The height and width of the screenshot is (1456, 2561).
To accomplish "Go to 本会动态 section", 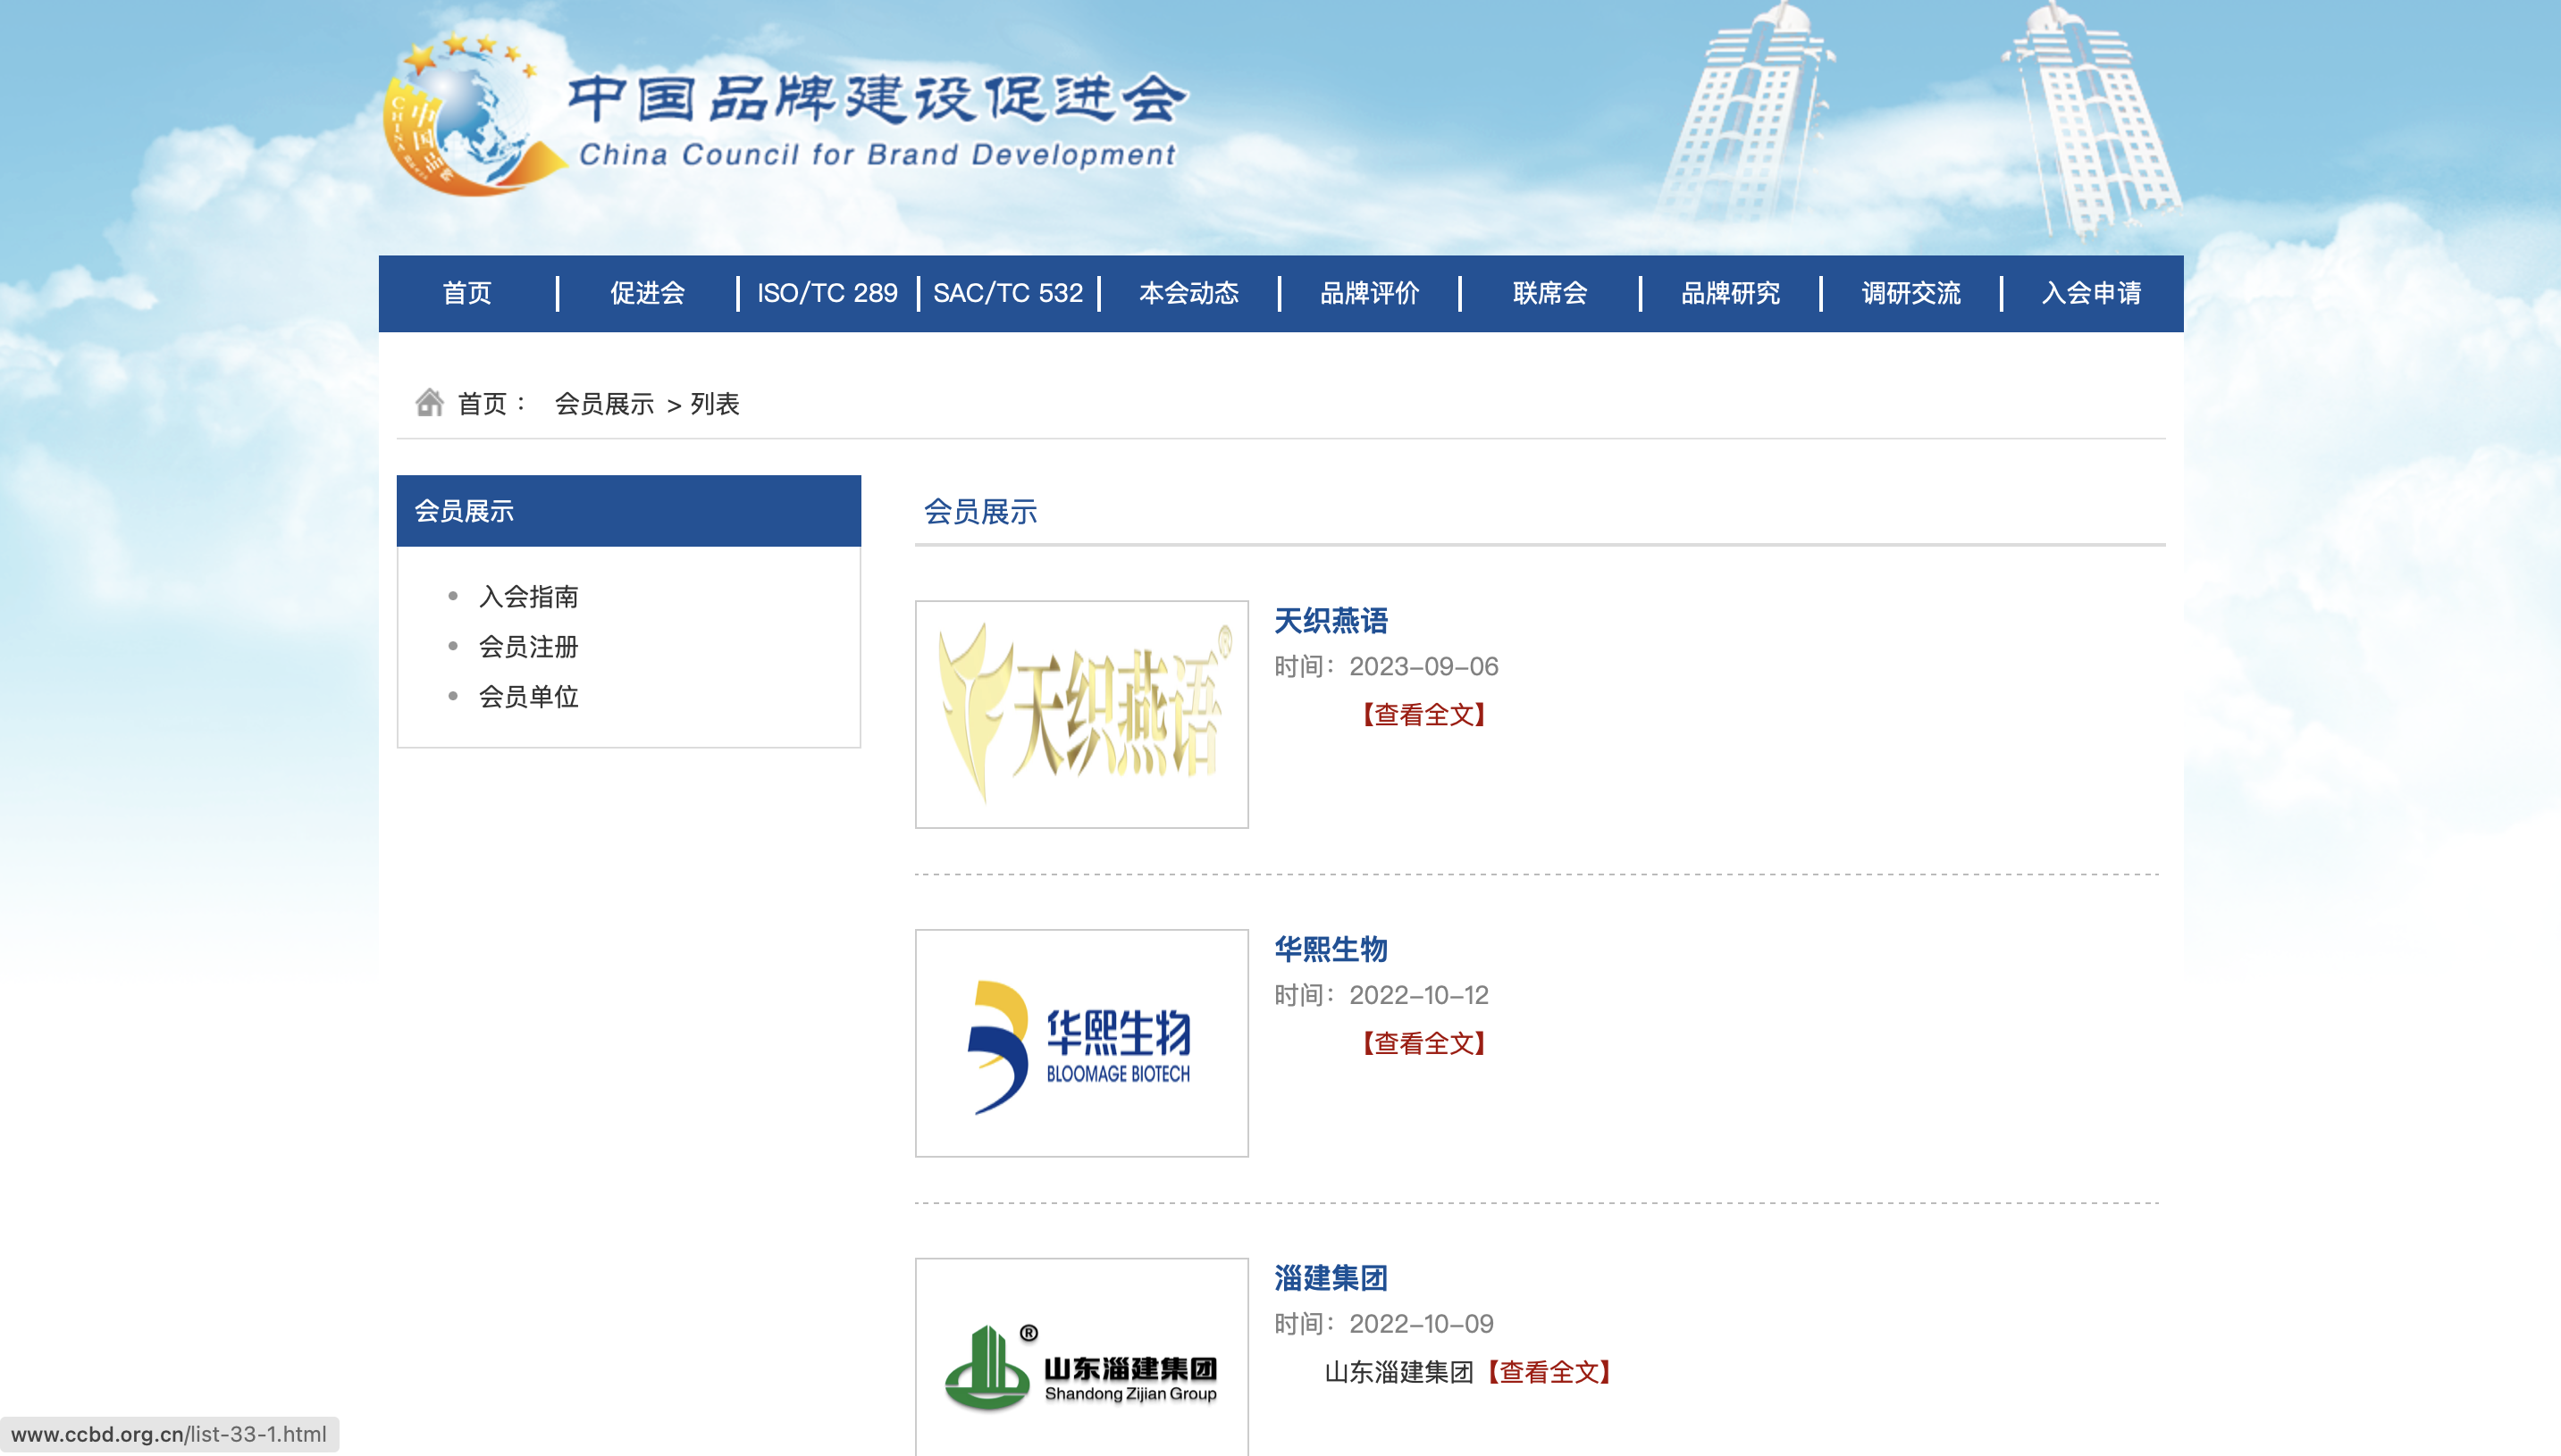I will pyautogui.click(x=1188, y=293).
